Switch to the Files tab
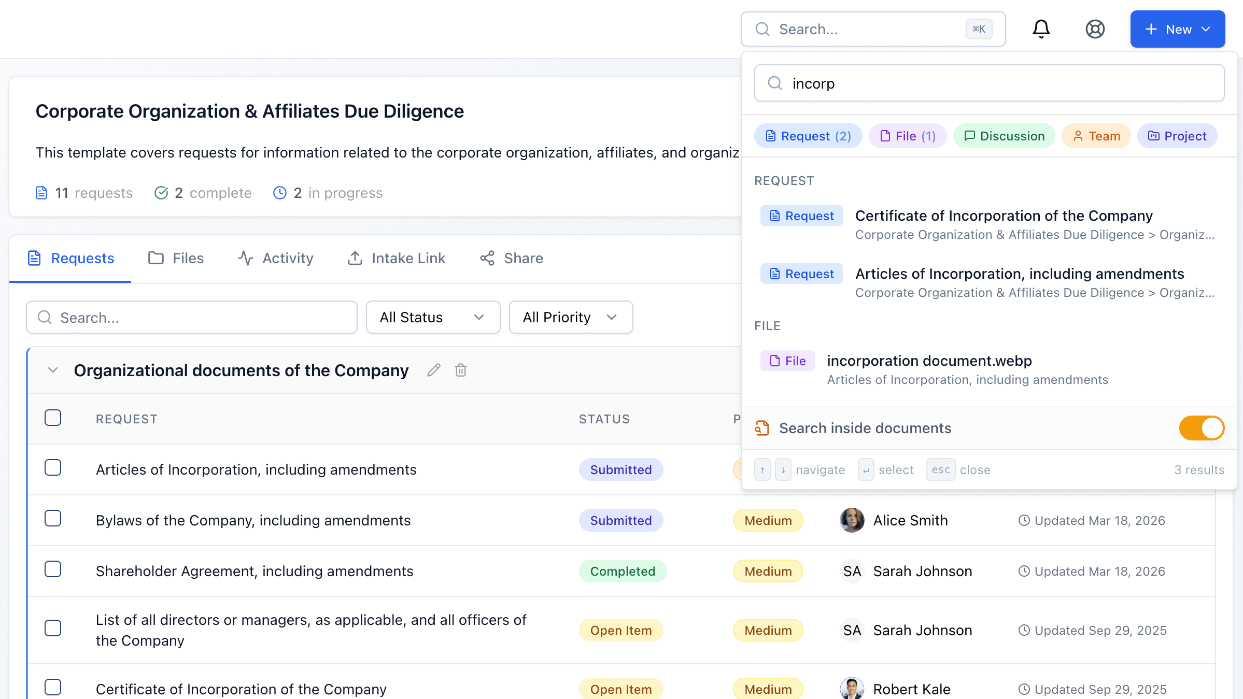 click(x=176, y=258)
